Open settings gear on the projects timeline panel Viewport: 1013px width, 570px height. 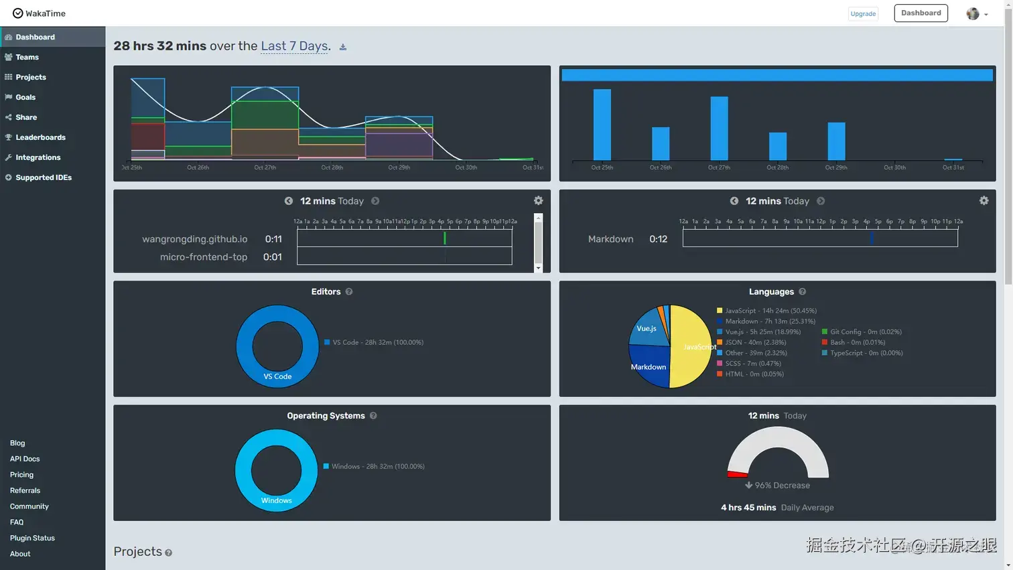(538, 200)
